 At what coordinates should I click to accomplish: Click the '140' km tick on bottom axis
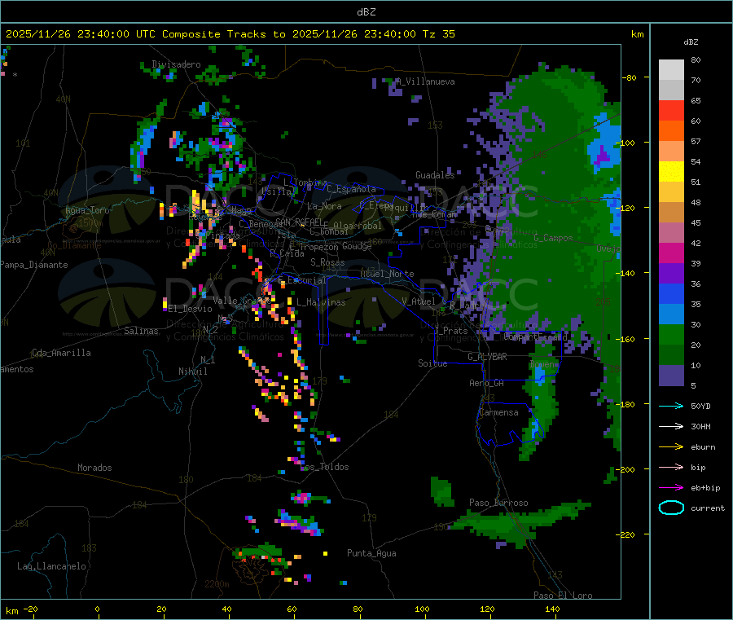click(x=552, y=609)
